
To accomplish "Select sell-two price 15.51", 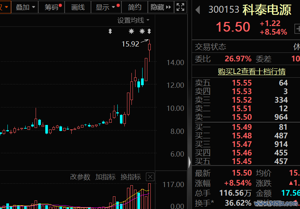I will pyautogui.click(x=242, y=109).
